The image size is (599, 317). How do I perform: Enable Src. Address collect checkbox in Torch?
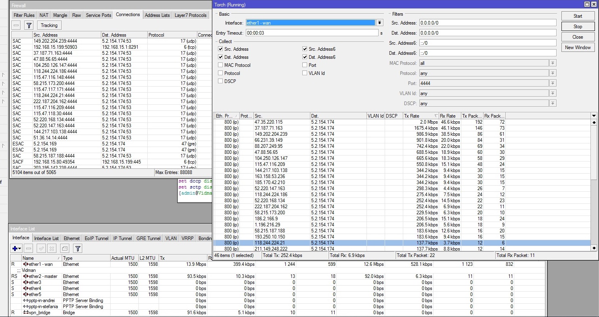(220, 49)
